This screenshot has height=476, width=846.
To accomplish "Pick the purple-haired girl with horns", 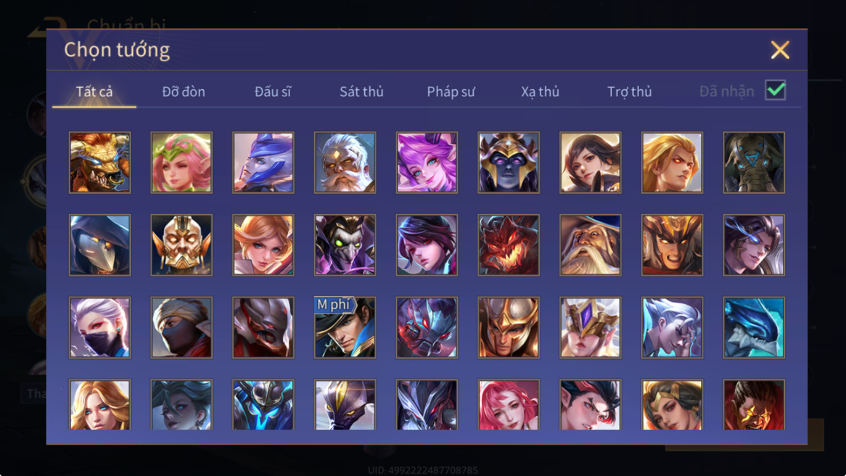I will point(427,163).
